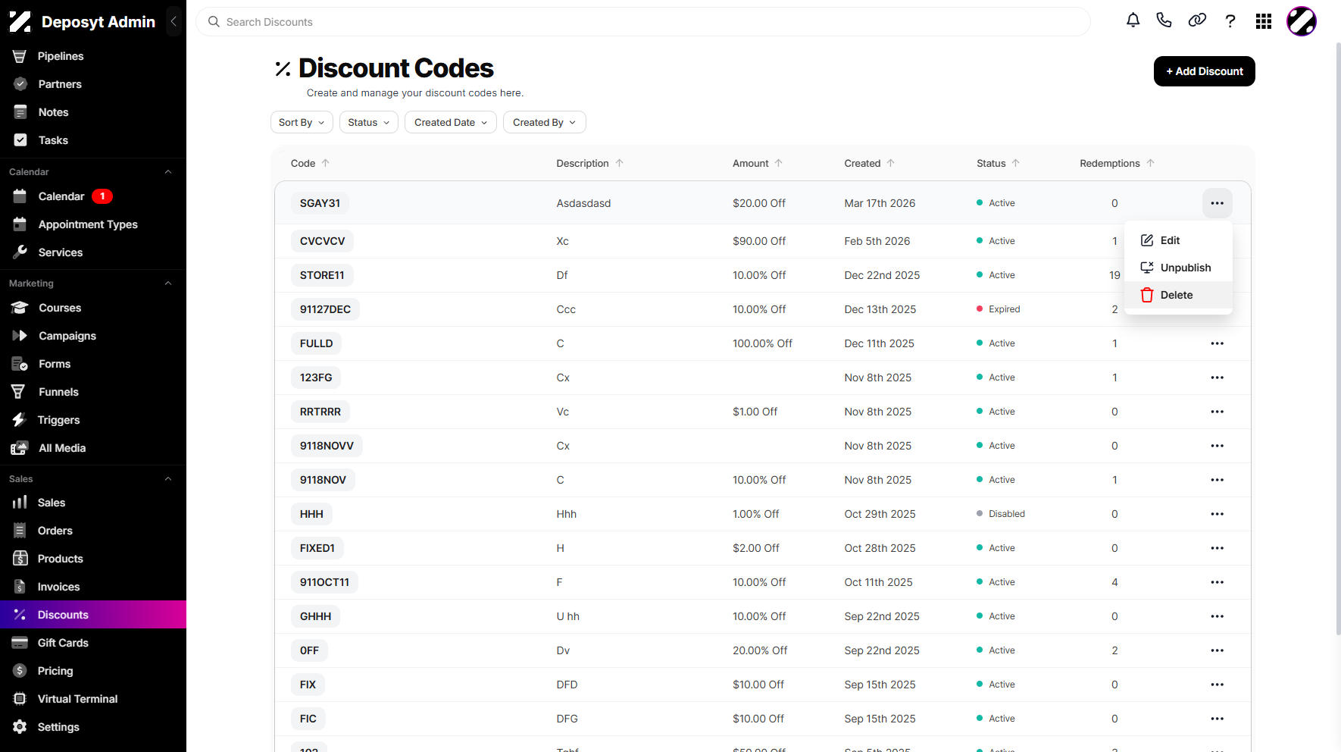Open more options for FULLD row
1341x752 pixels.
[1217, 343]
